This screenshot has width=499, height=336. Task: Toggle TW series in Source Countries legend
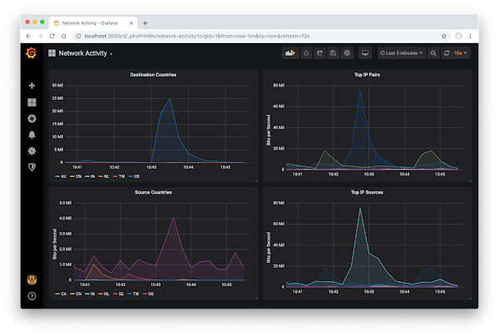coord(133,294)
